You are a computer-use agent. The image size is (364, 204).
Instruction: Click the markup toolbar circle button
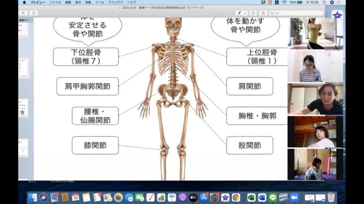pos(263,13)
